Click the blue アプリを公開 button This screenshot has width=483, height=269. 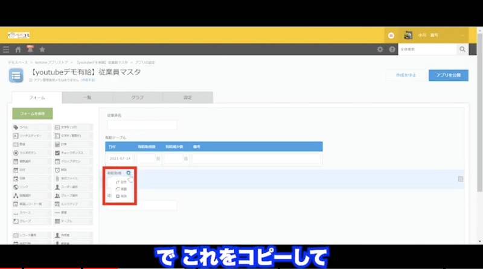point(448,75)
